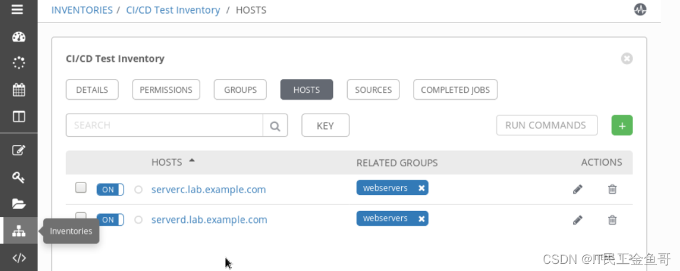Screen dimensions: 680x271
Task: Close the CI/CD Test Inventory panel
Action: click(627, 58)
